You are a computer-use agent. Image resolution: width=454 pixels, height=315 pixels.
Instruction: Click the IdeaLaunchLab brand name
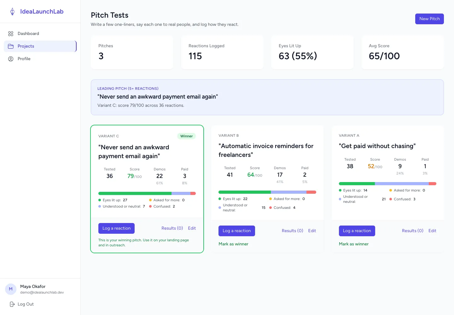click(x=42, y=12)
